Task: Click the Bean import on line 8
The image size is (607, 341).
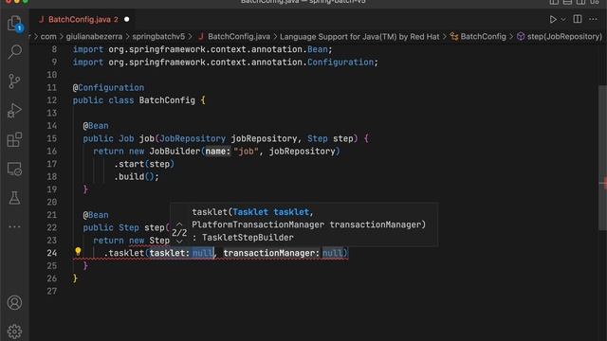Action: coord(318,49)
